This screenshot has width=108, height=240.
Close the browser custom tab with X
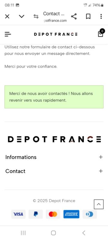[x=7, y=16]
